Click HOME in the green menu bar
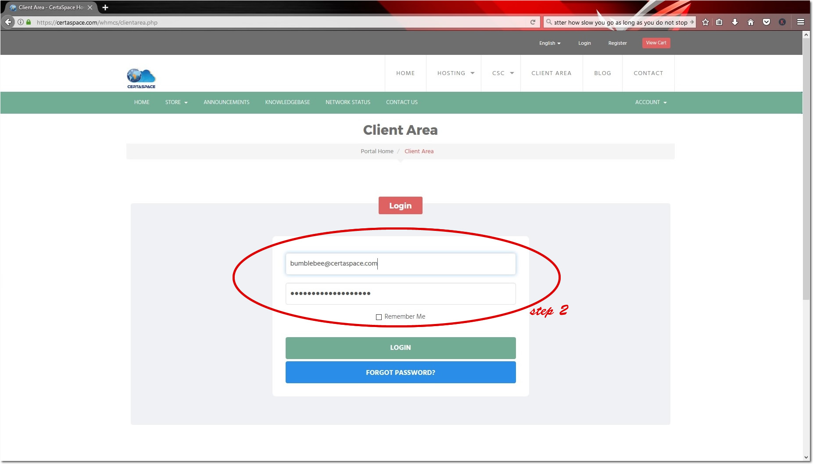Image resolution: width=813 pixels, height=464 pixels. point(142,102)
